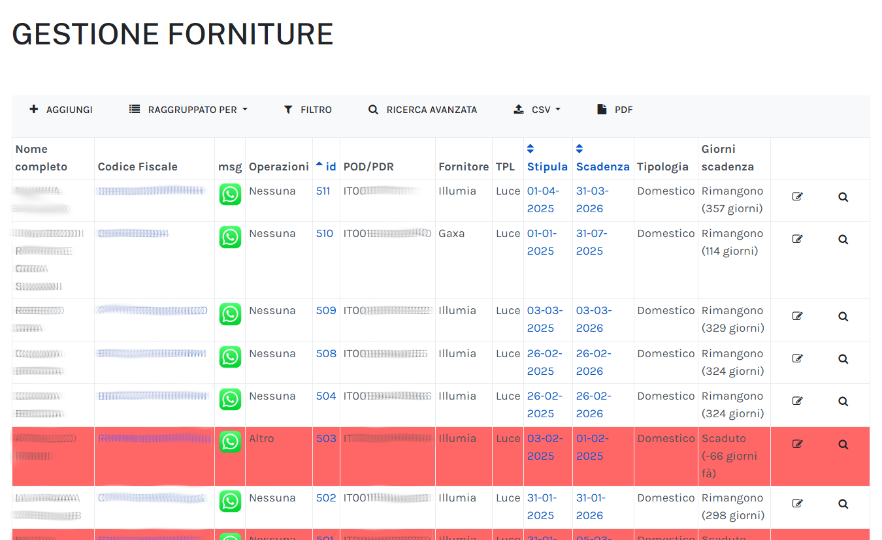Open the id 509 link

(326, 311)
